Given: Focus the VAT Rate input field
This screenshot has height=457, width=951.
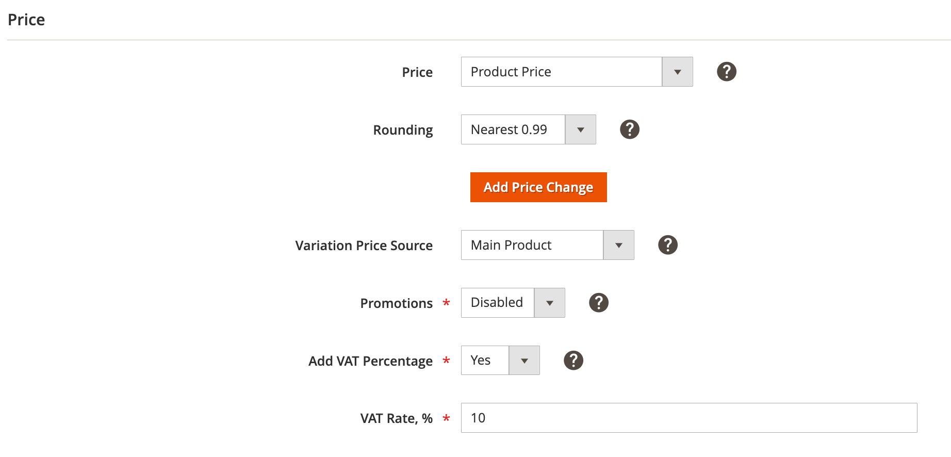Looking at the screenshot, I should (688, 418).
